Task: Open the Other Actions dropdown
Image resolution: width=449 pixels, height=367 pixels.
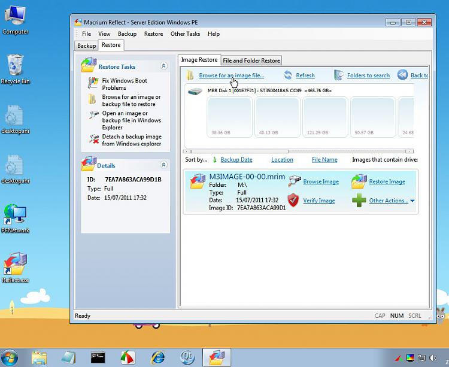Action: pos(392,201)
